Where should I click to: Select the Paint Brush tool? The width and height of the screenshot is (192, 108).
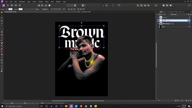point(2,37)
